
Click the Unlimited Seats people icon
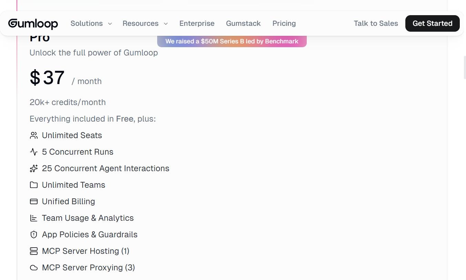tap(34, 135)
